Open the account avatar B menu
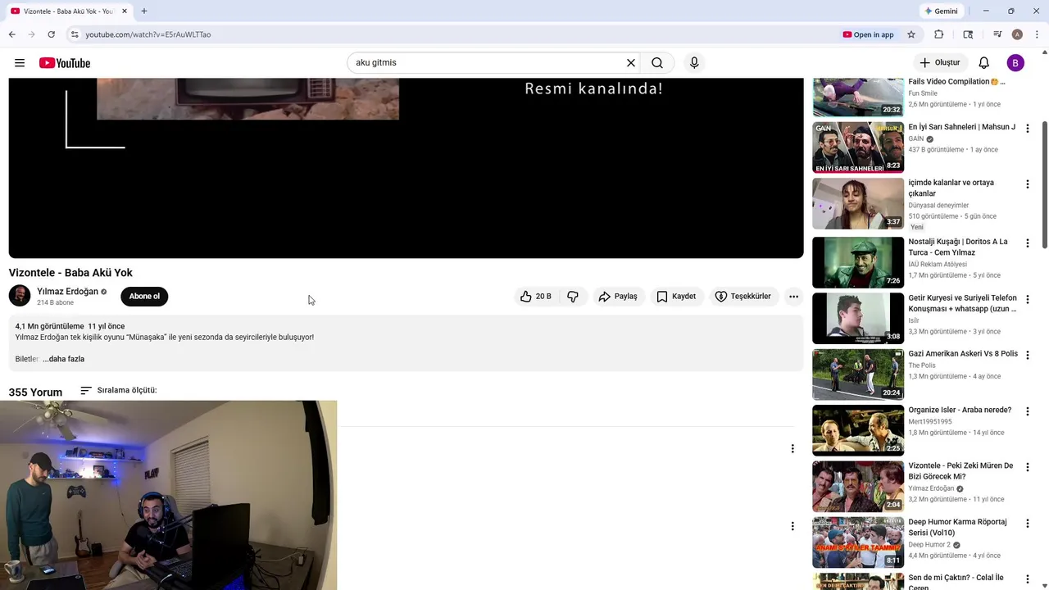1049x590 pixels. [1015, 63]
